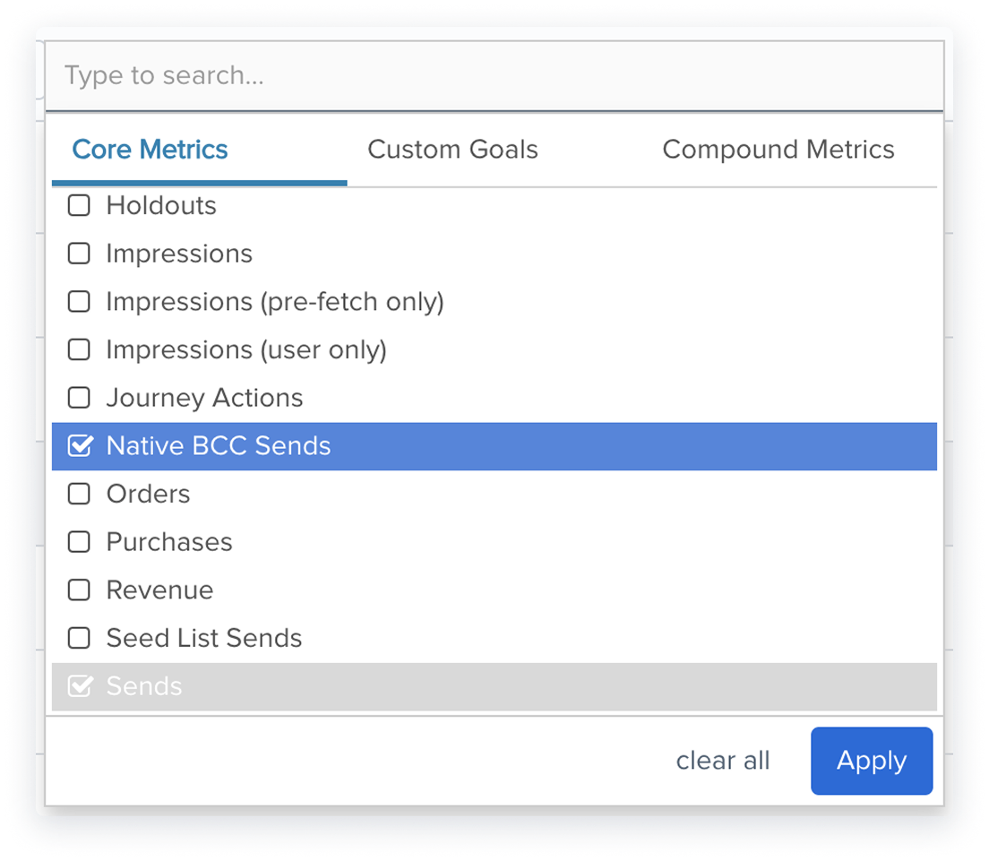The height and width of the screenshot is (861, 989).
Task: Switch to the Custom Goals tab
Action: pyautogui.click(x=452, y=150)
